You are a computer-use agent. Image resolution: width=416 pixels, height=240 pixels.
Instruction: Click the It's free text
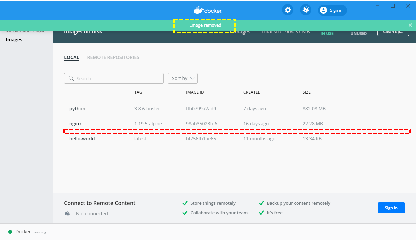pyautogui.click(x=275, y=213)
